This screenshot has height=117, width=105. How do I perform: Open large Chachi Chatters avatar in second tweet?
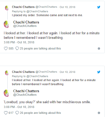(6, 93)
